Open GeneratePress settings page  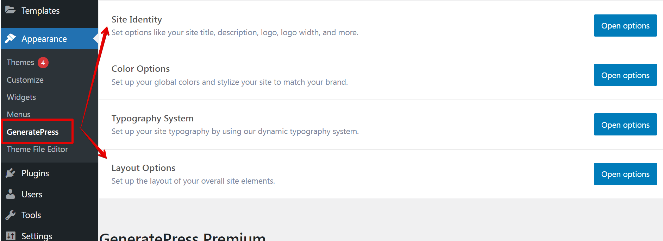coord(33,132)
